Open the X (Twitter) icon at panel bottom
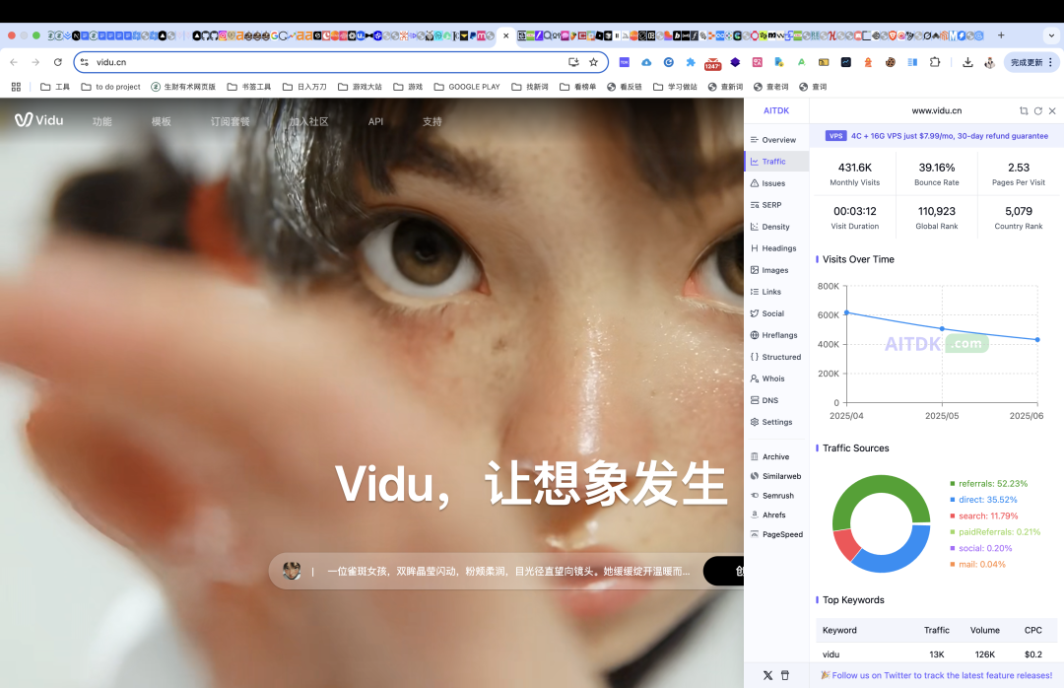This screenshot has width=1064, height=688. [767, 676]
